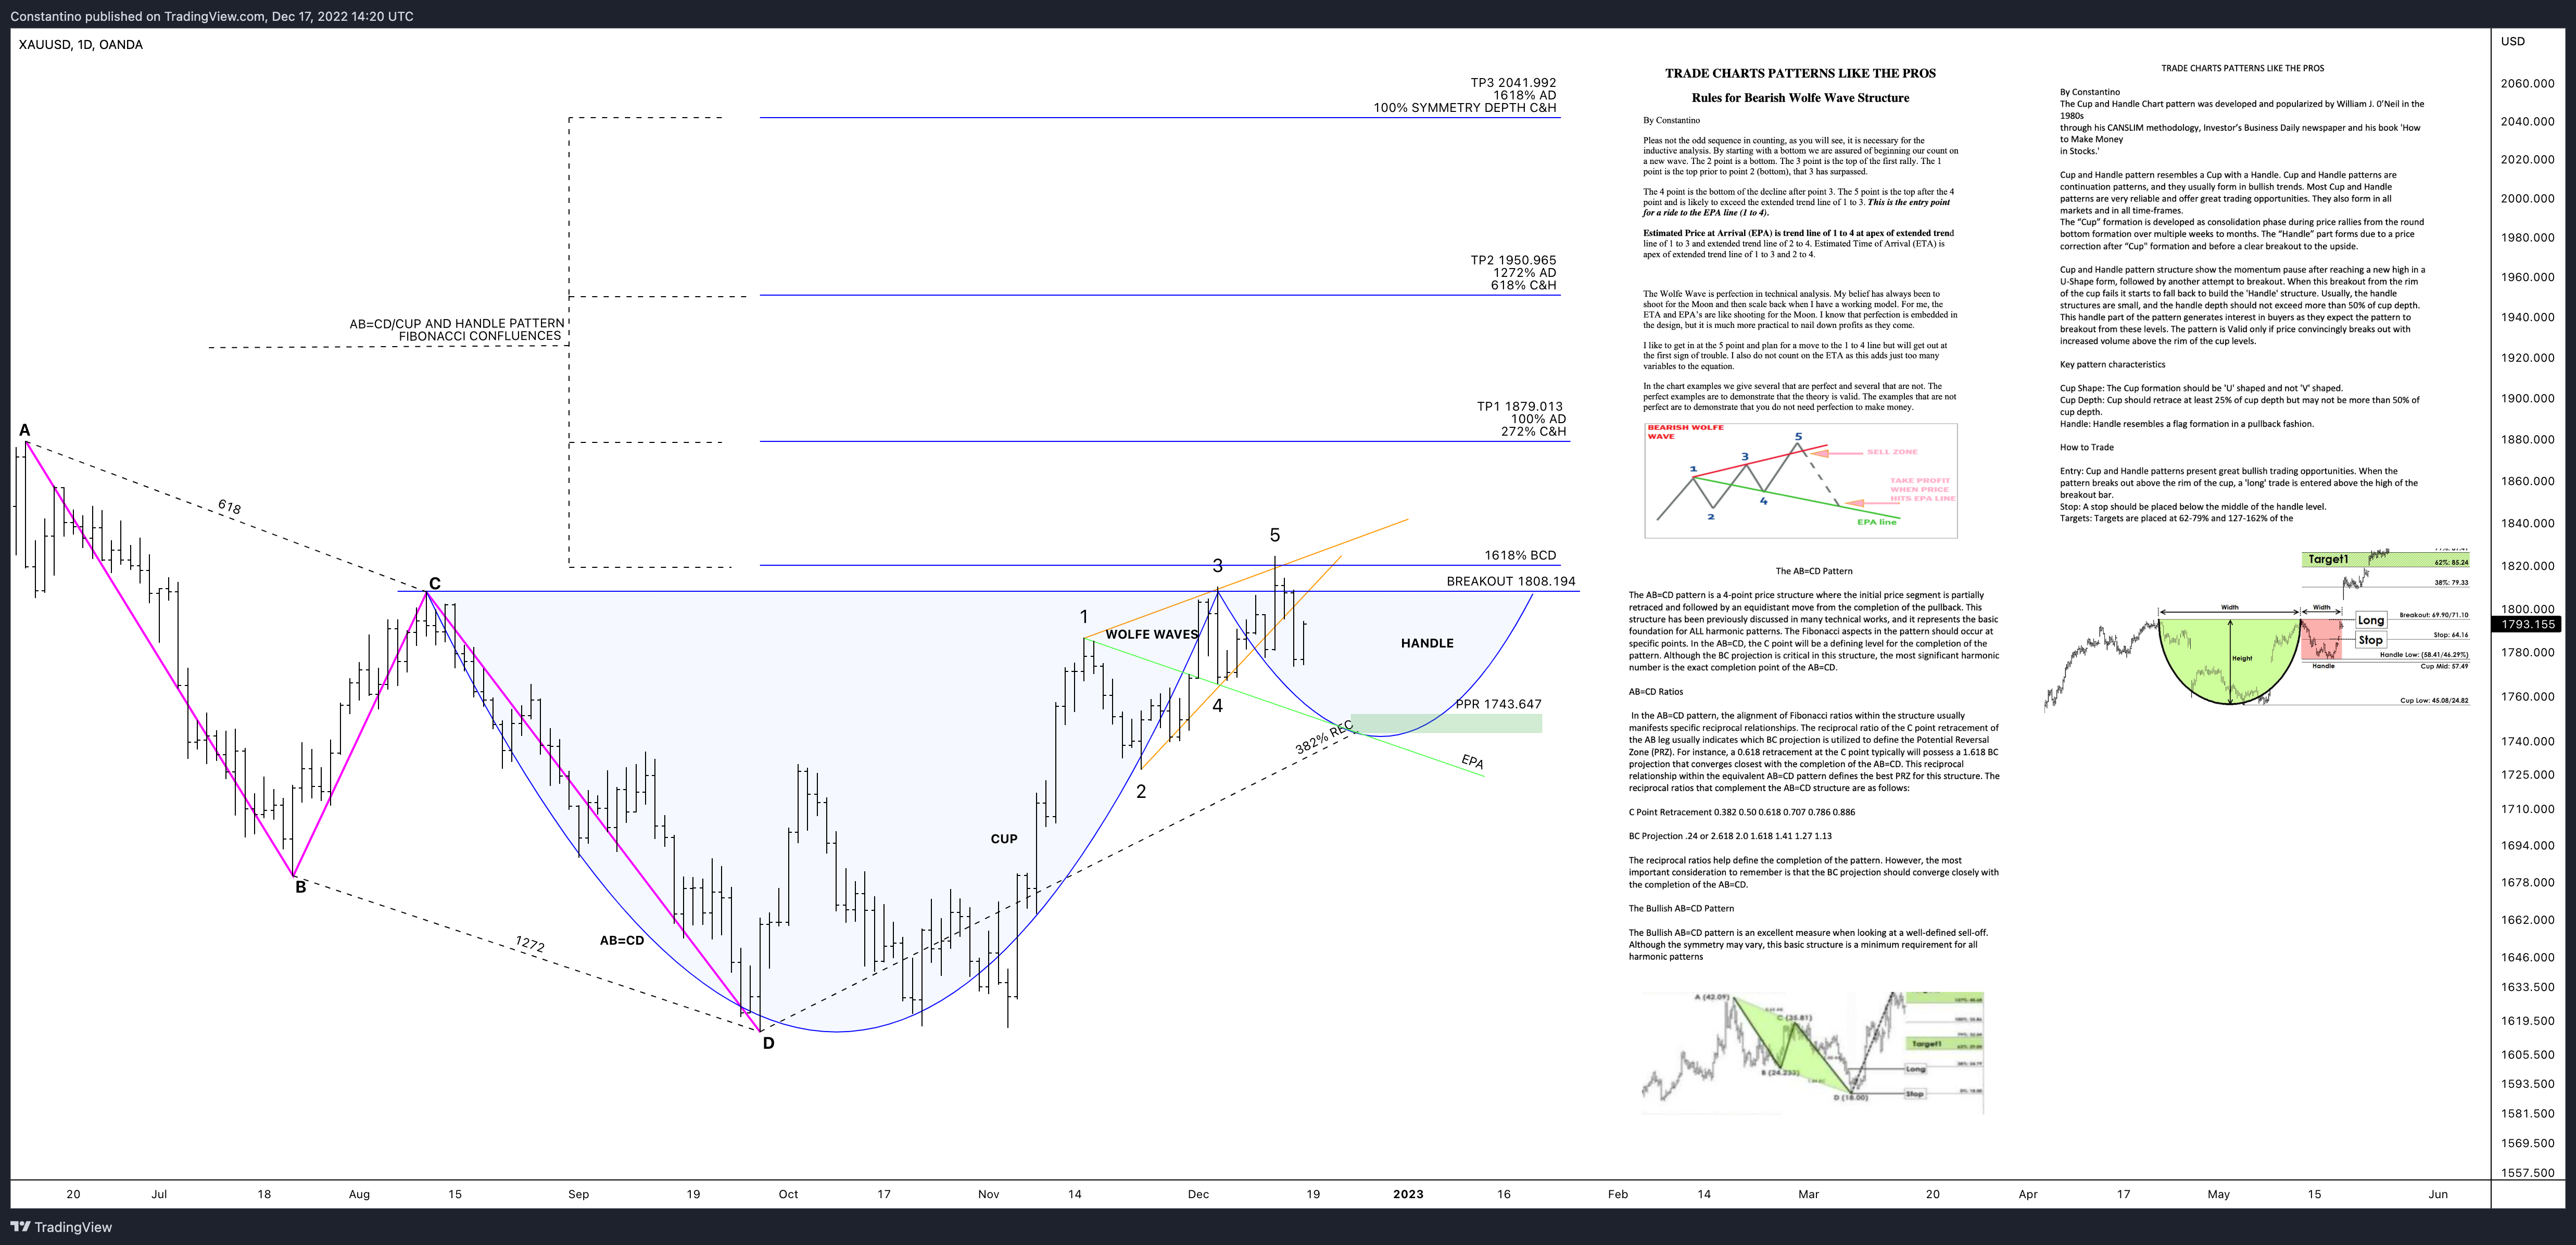Click the XAUUSD, 1D, OANDA symbol label
The width and height of the screenshot is (2576, 1245).
81,44
